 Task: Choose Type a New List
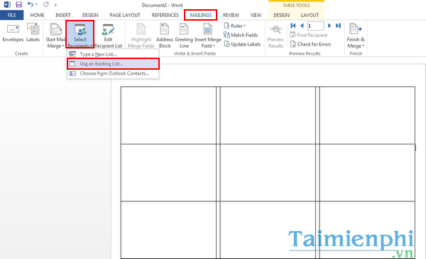tap(113, 54)
